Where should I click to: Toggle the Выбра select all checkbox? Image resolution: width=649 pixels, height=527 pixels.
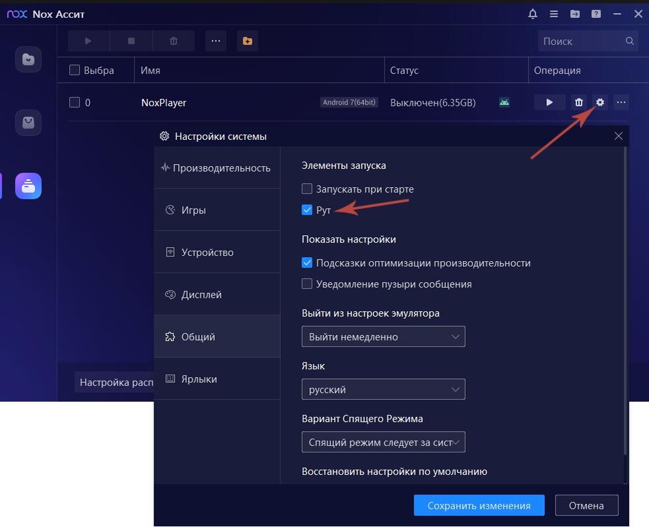point(75,70)
